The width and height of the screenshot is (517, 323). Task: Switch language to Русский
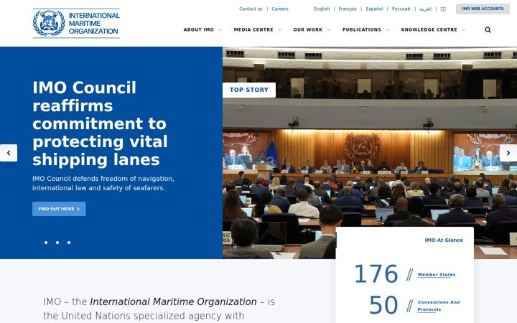401,9
